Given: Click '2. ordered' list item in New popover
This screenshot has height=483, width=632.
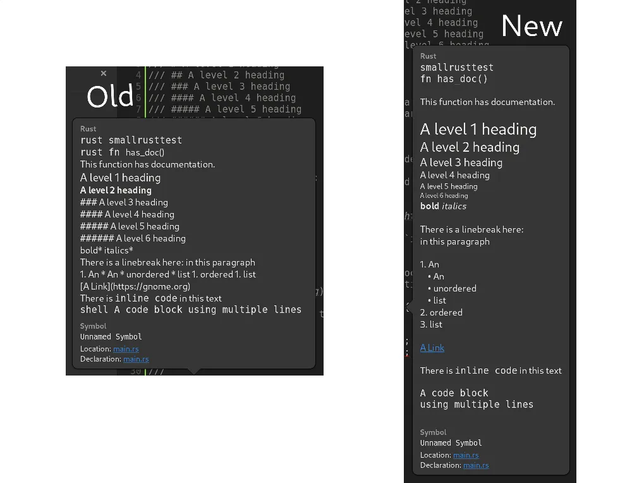Looking at the screenshot, I should pyautogui.click(x=441, y=312).
